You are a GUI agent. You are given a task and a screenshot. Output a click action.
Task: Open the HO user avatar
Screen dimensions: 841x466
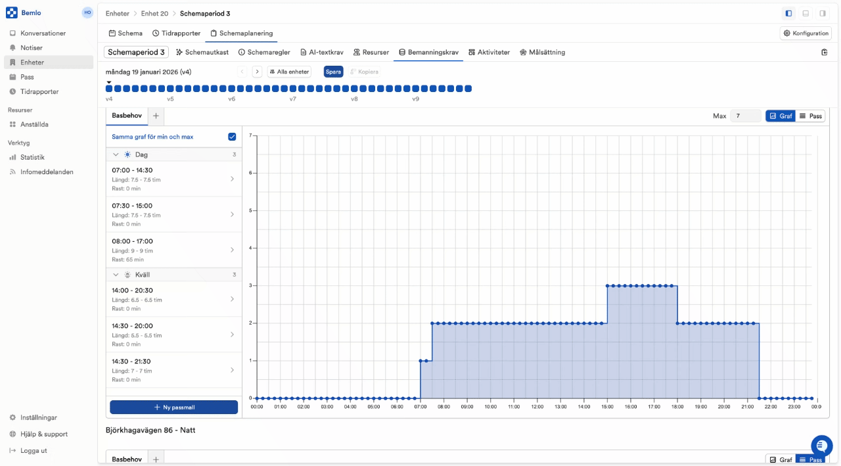click(x=87, y=12)
